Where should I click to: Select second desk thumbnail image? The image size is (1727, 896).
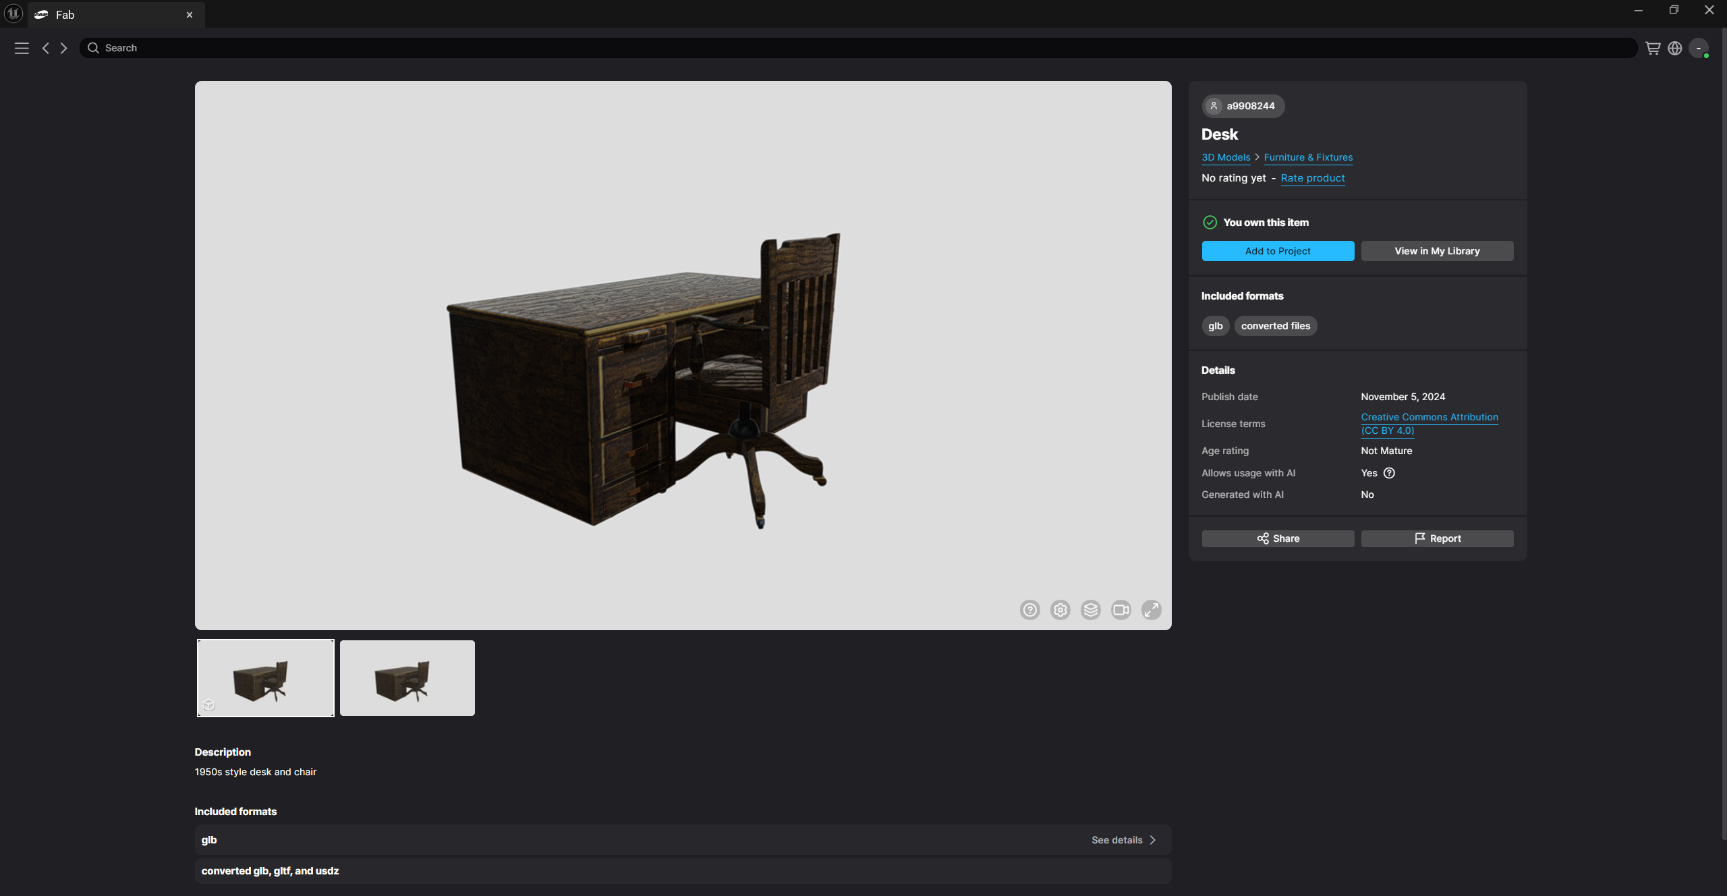tap(407, 678)
